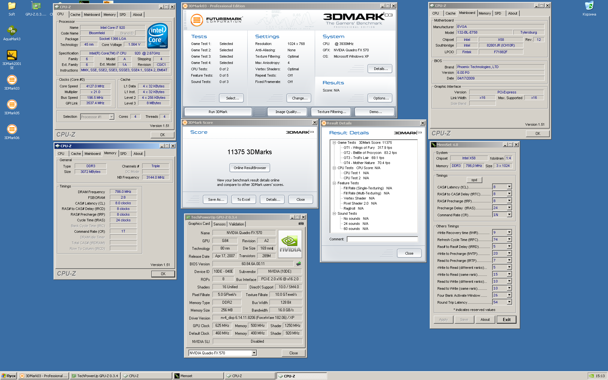608x380 pixels.
Task: Click OK in Mainboard CPU-Z window
Action: point(538,134)
